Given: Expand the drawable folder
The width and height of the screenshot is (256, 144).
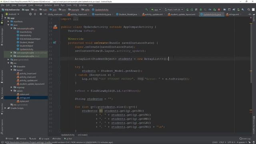Looking at the screenshot, I should pyautogui.click(x=12, y=66).
